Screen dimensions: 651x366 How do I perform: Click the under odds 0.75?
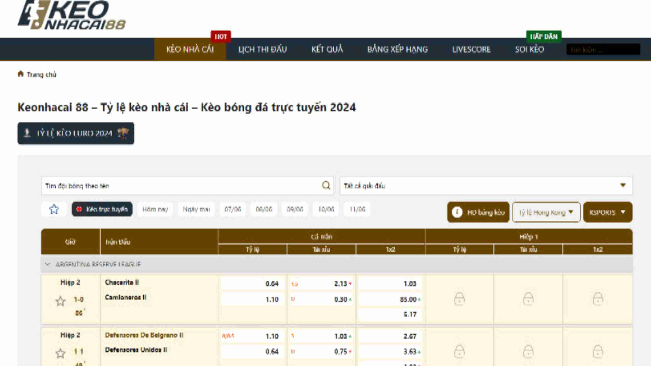[321, 352]
